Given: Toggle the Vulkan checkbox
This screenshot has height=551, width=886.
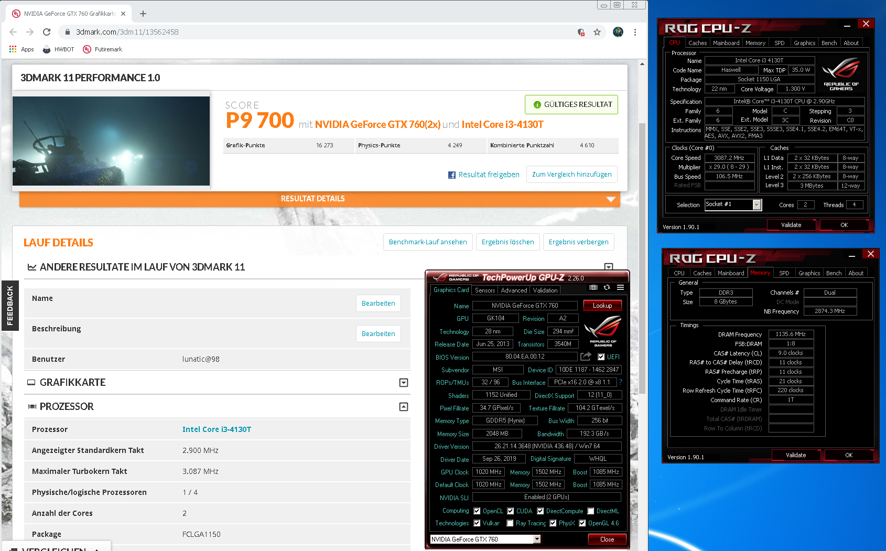Looking at the screenshot, I should pyautogui.click(x=477, y=523).
